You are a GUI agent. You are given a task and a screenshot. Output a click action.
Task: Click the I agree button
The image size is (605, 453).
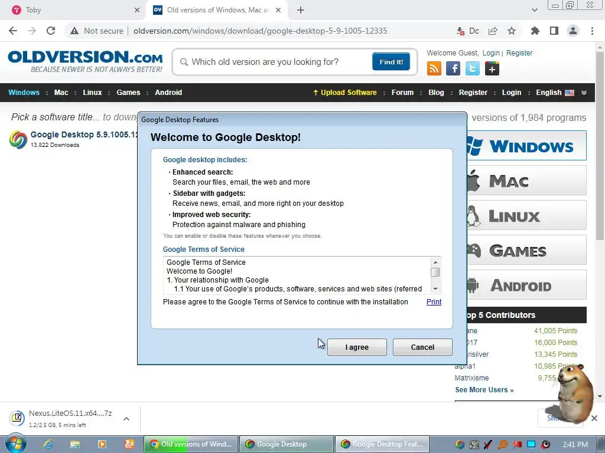pyautogui.click(x=357, y=347)
